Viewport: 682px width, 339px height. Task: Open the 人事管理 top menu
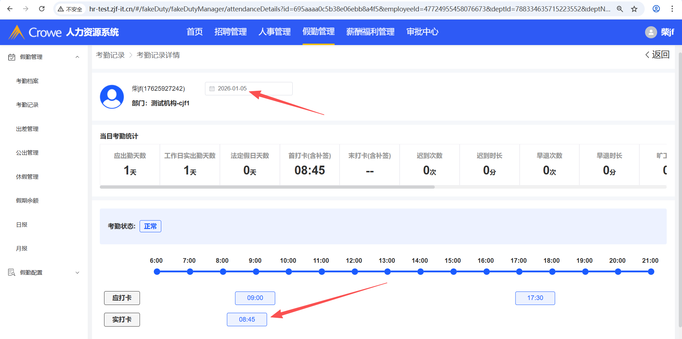(x=274, y=32)
